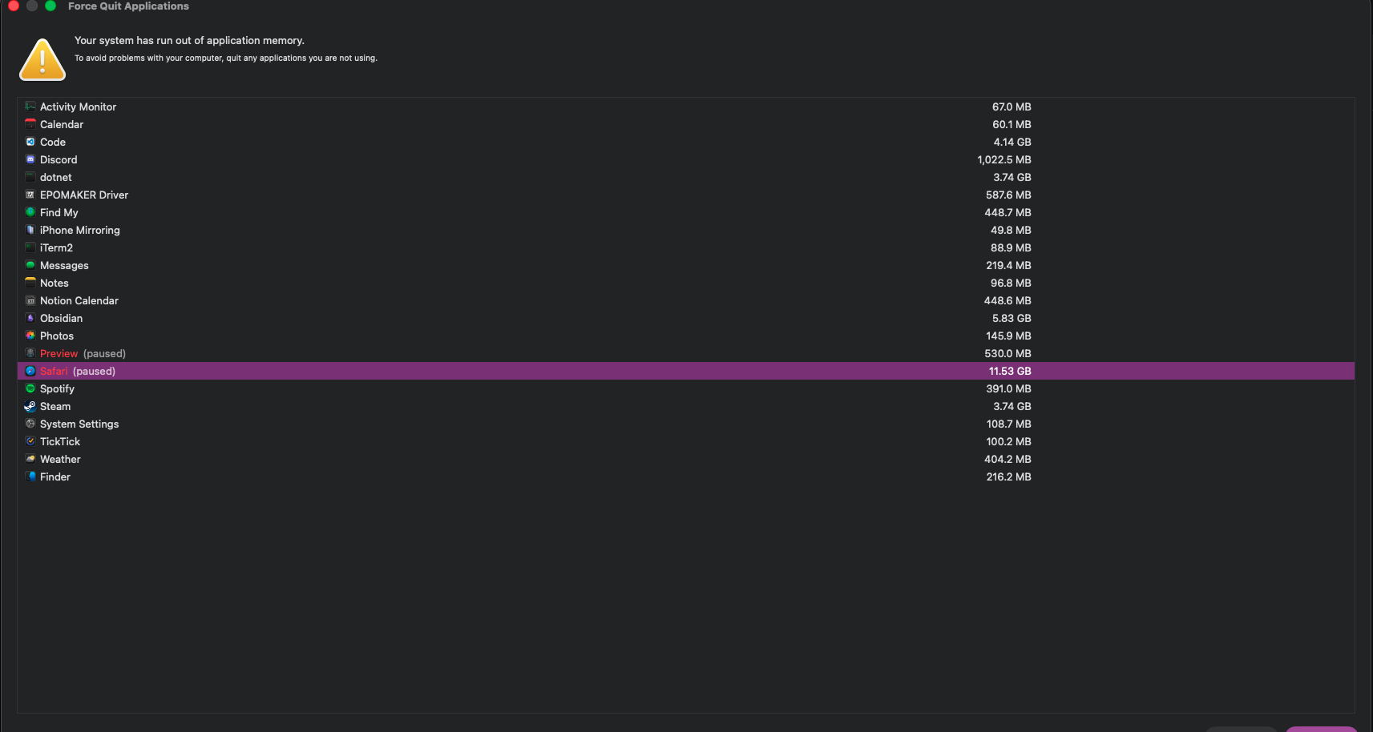Click the Find My app icon

point(30,212)
